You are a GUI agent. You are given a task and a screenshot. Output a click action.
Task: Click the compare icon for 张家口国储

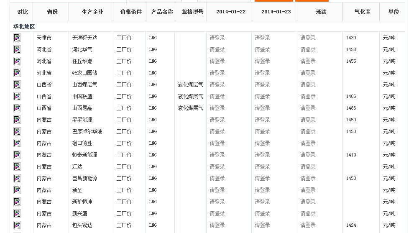pyautogui.click(x=17, y=73)
